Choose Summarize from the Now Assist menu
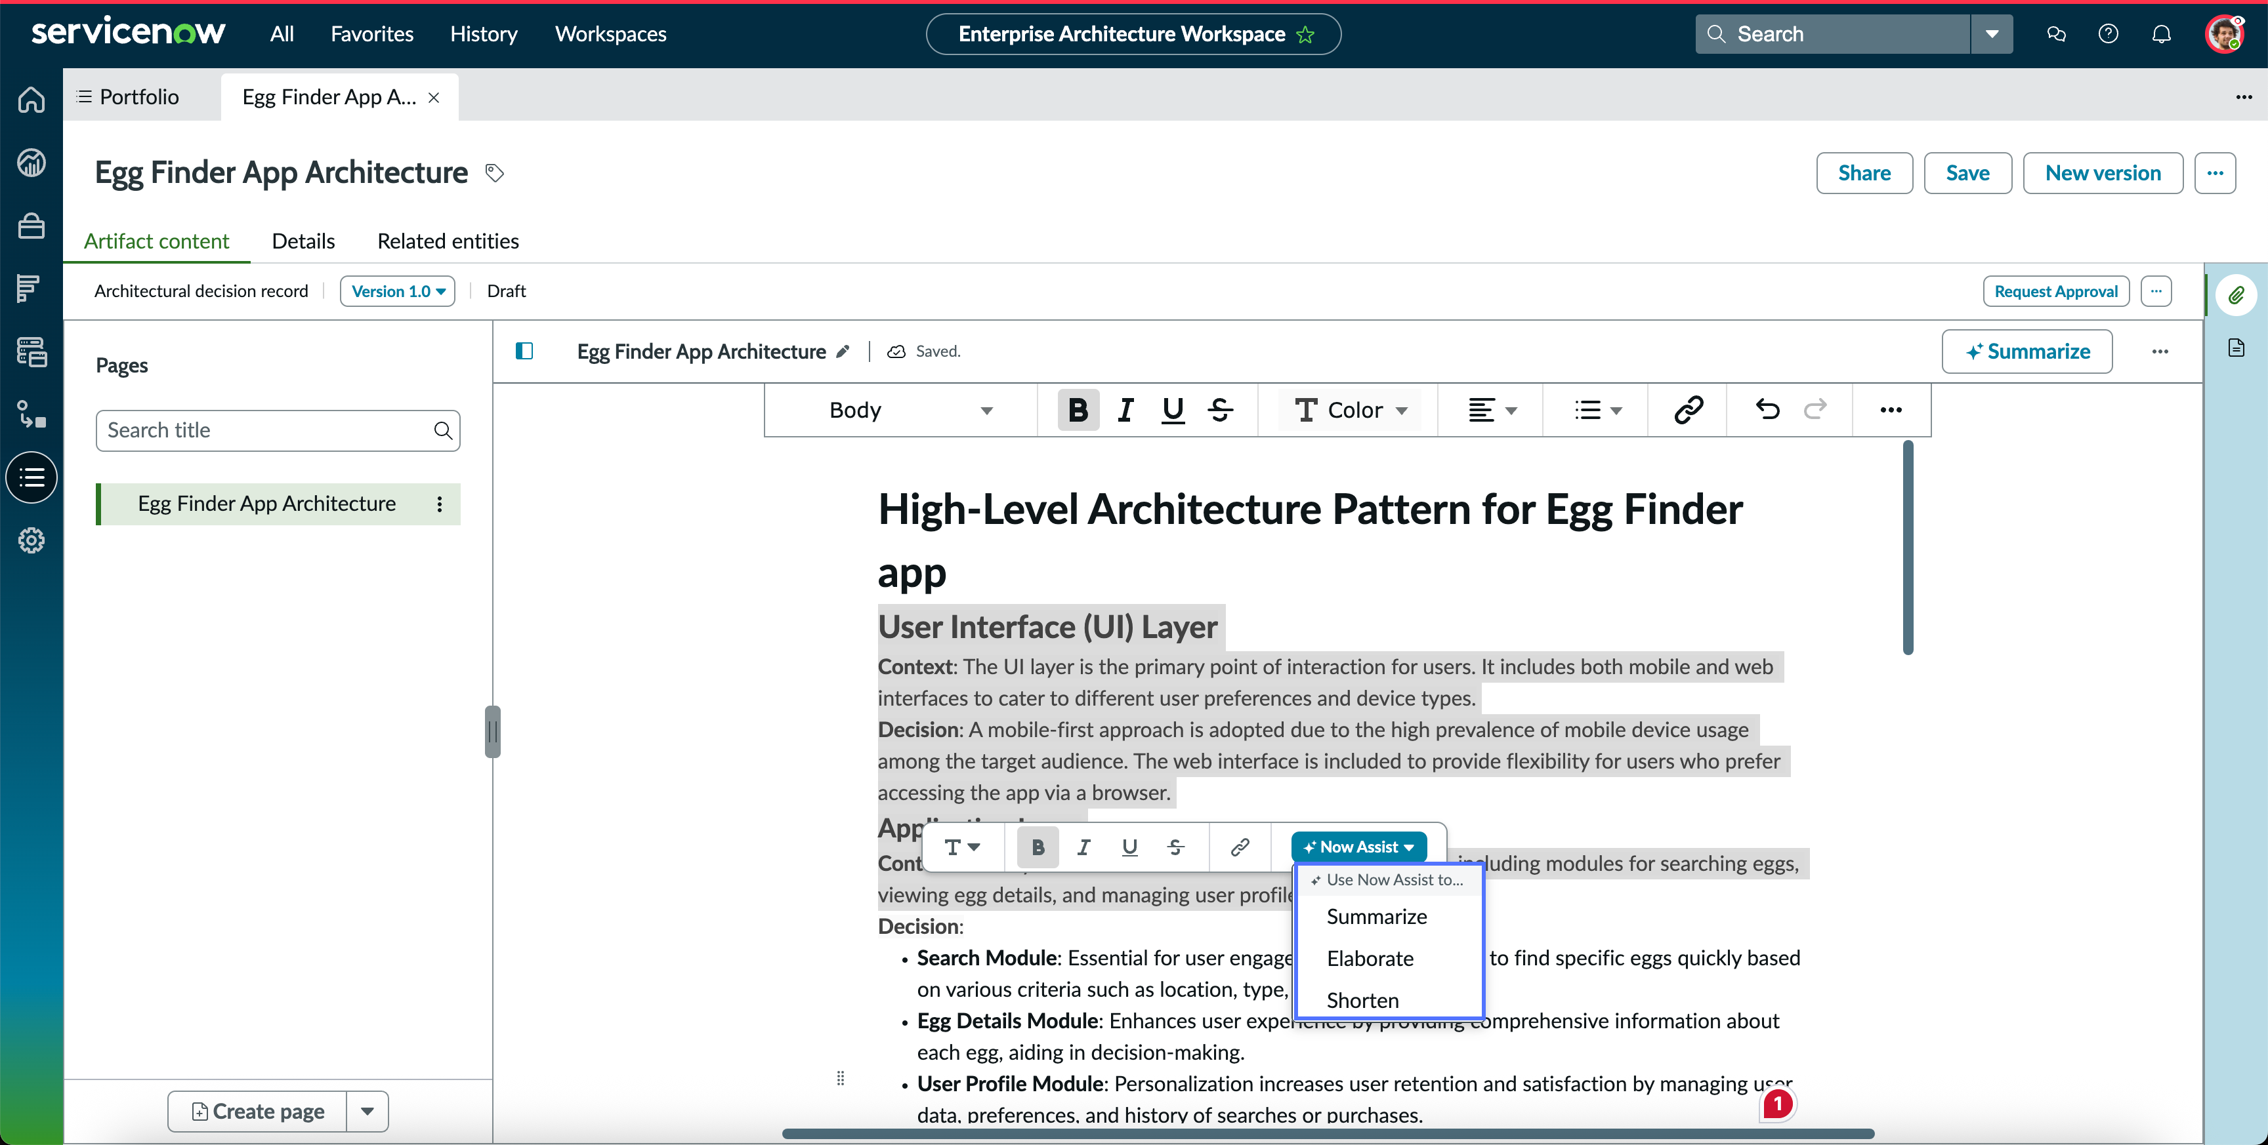This screenshot has height=1145, width=2268. [1376, 917]
